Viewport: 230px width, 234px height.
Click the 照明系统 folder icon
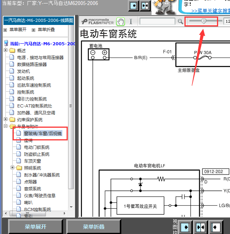tap(19, 168)
